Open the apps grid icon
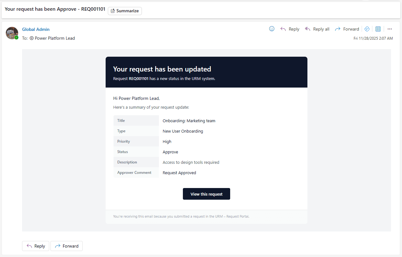This screenshot has height=257, width=402. click(378, 29)
